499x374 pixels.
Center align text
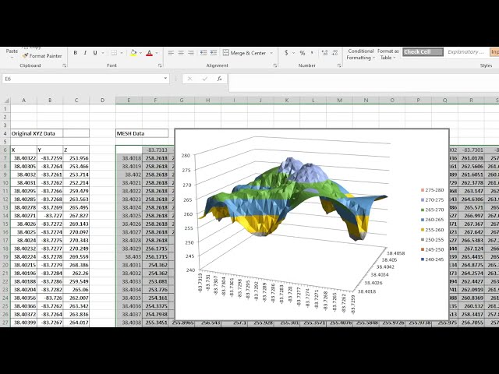[181, 53]
